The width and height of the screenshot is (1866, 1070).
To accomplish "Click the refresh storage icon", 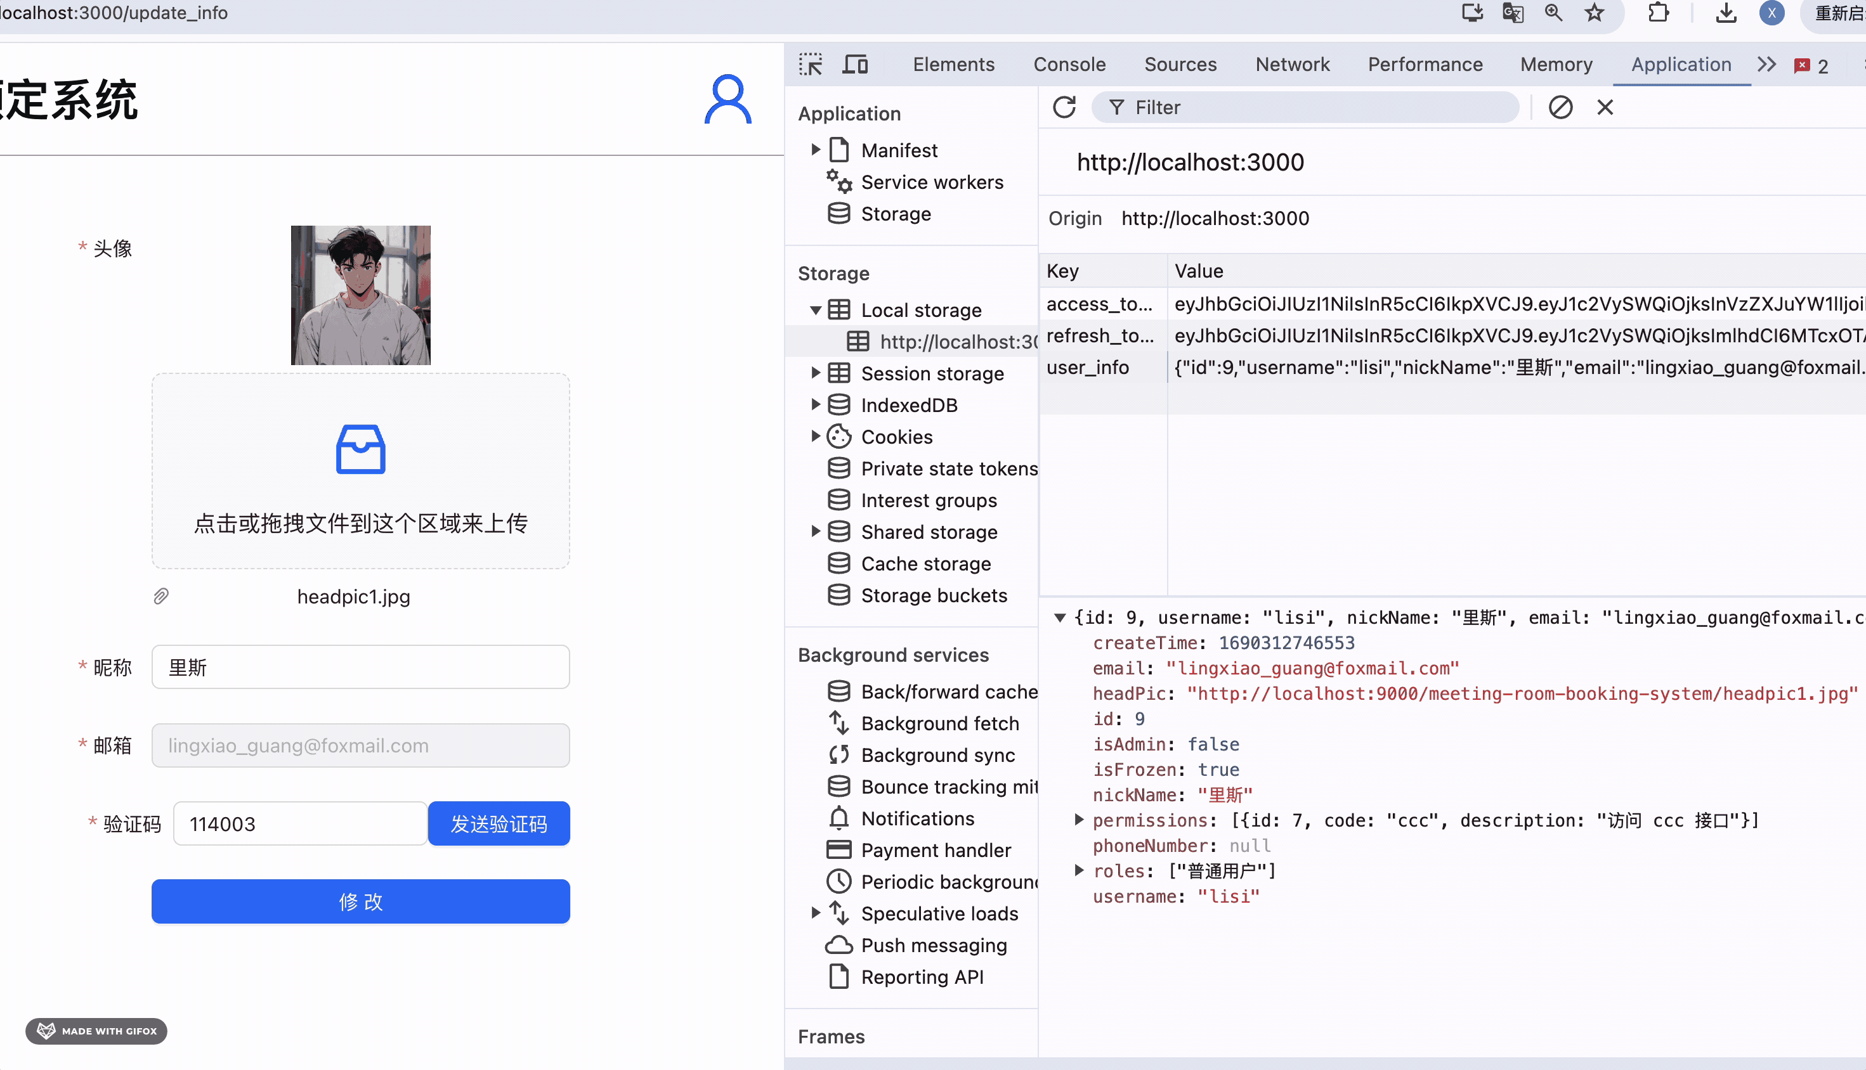I will pyautogui.click(x=1064, y=107).
